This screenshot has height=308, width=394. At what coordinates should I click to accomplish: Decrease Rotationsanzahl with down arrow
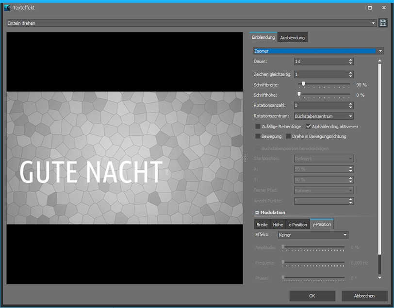coord(351,107)
